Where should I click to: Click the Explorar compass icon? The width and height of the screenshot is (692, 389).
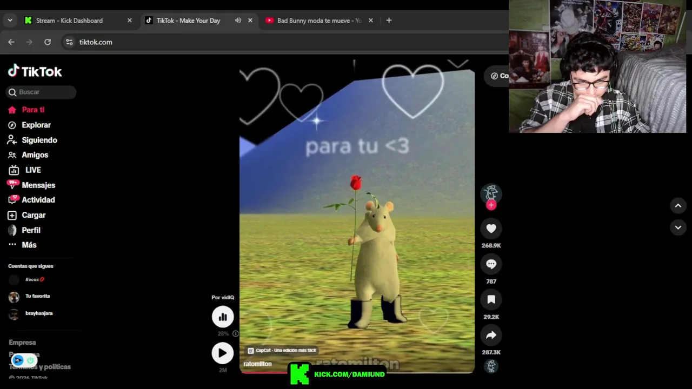12,125
